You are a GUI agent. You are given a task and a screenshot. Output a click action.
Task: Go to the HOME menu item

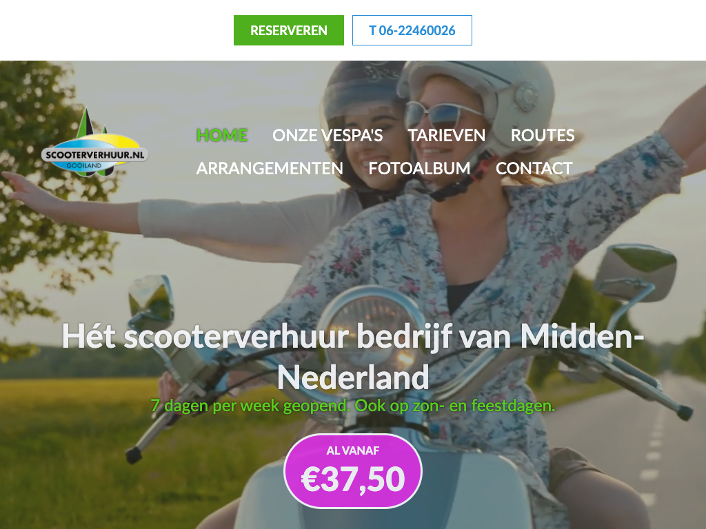222,135
